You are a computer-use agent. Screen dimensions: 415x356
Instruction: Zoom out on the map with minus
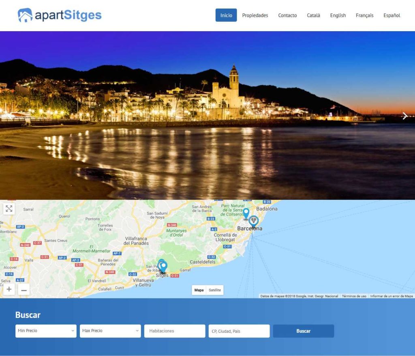[x=24, y=290]
